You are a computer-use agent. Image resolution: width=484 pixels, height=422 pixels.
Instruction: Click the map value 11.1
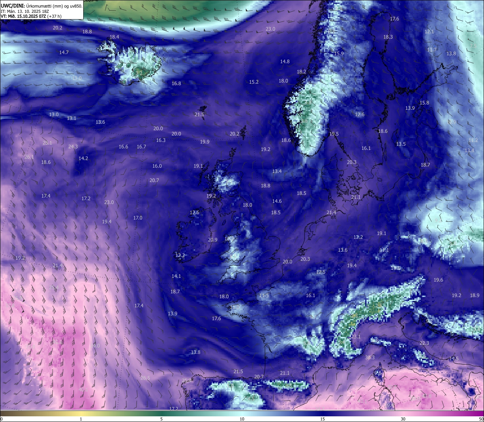coord(384,250)
